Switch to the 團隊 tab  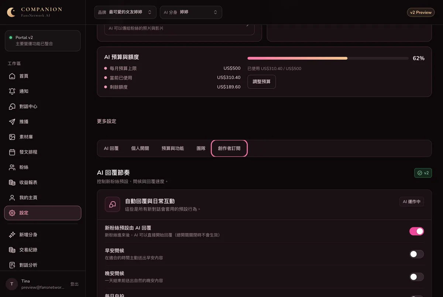(x=201, y=148)
